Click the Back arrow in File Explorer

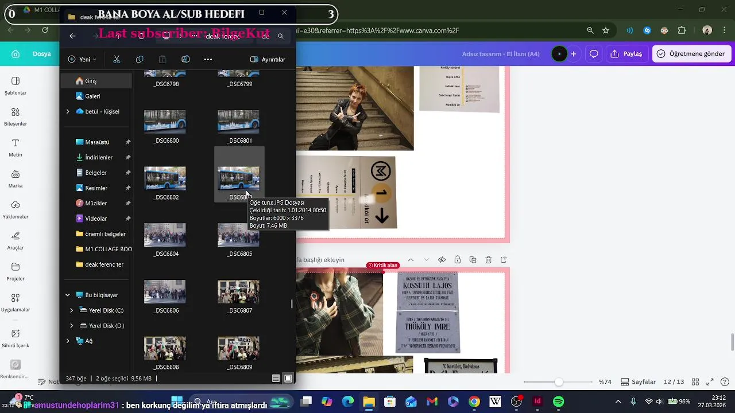(72, 36)
